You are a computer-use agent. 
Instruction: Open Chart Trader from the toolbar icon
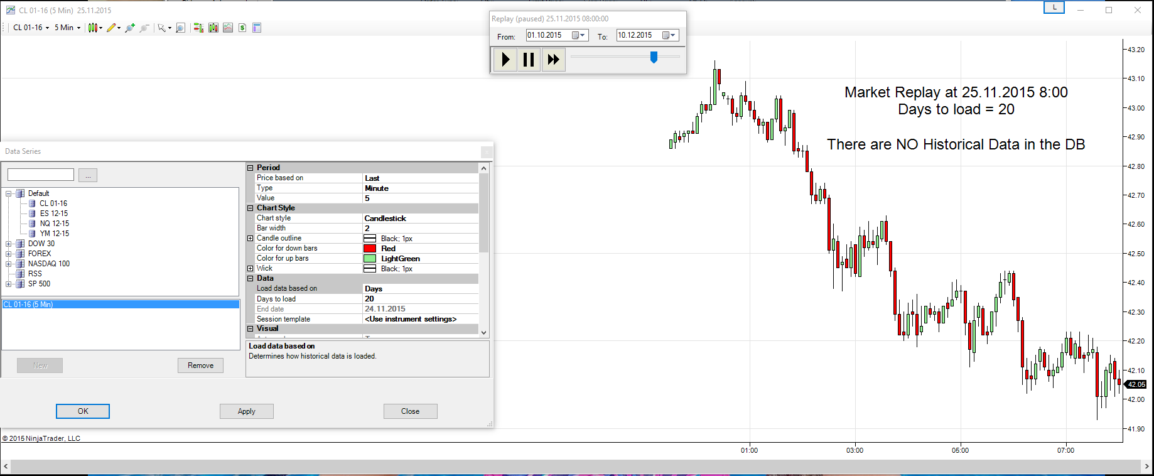198,28
